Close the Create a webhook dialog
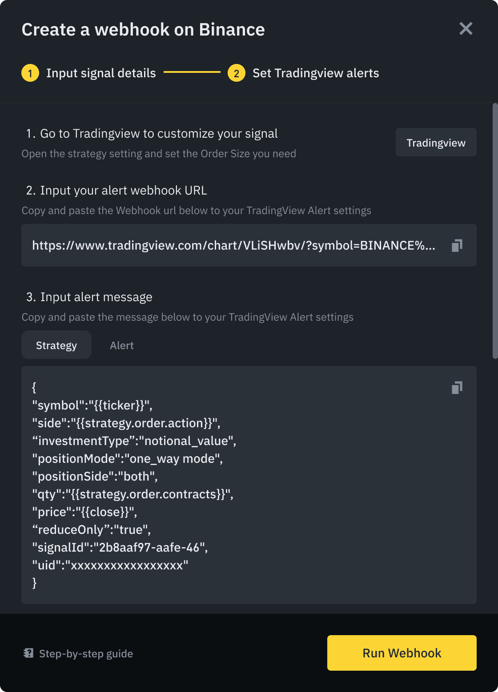This screenshot has width=498, height=692. point(466,29)
